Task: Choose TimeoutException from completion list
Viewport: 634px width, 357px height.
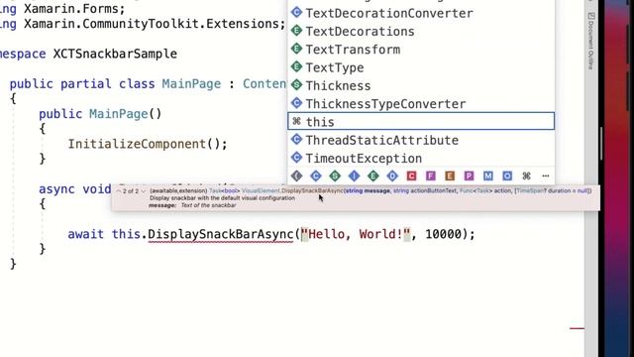Action: 421,159
